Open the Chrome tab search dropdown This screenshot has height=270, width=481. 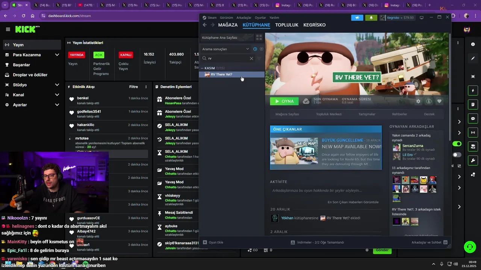[x=5, y=5]
